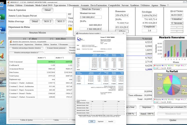This screenshot has width=187, height=125.
Task: Click the Montant travaux field 3 300 000,00 €
Action: 91,17
